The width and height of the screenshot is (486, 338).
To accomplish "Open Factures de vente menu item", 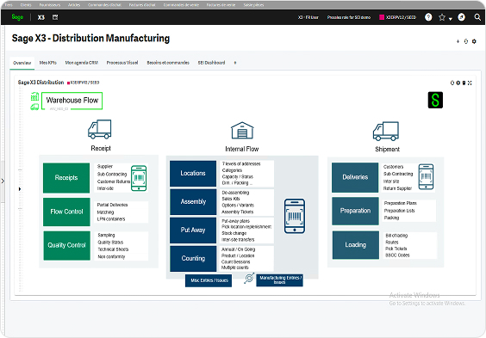I will (x=221, y=5).
